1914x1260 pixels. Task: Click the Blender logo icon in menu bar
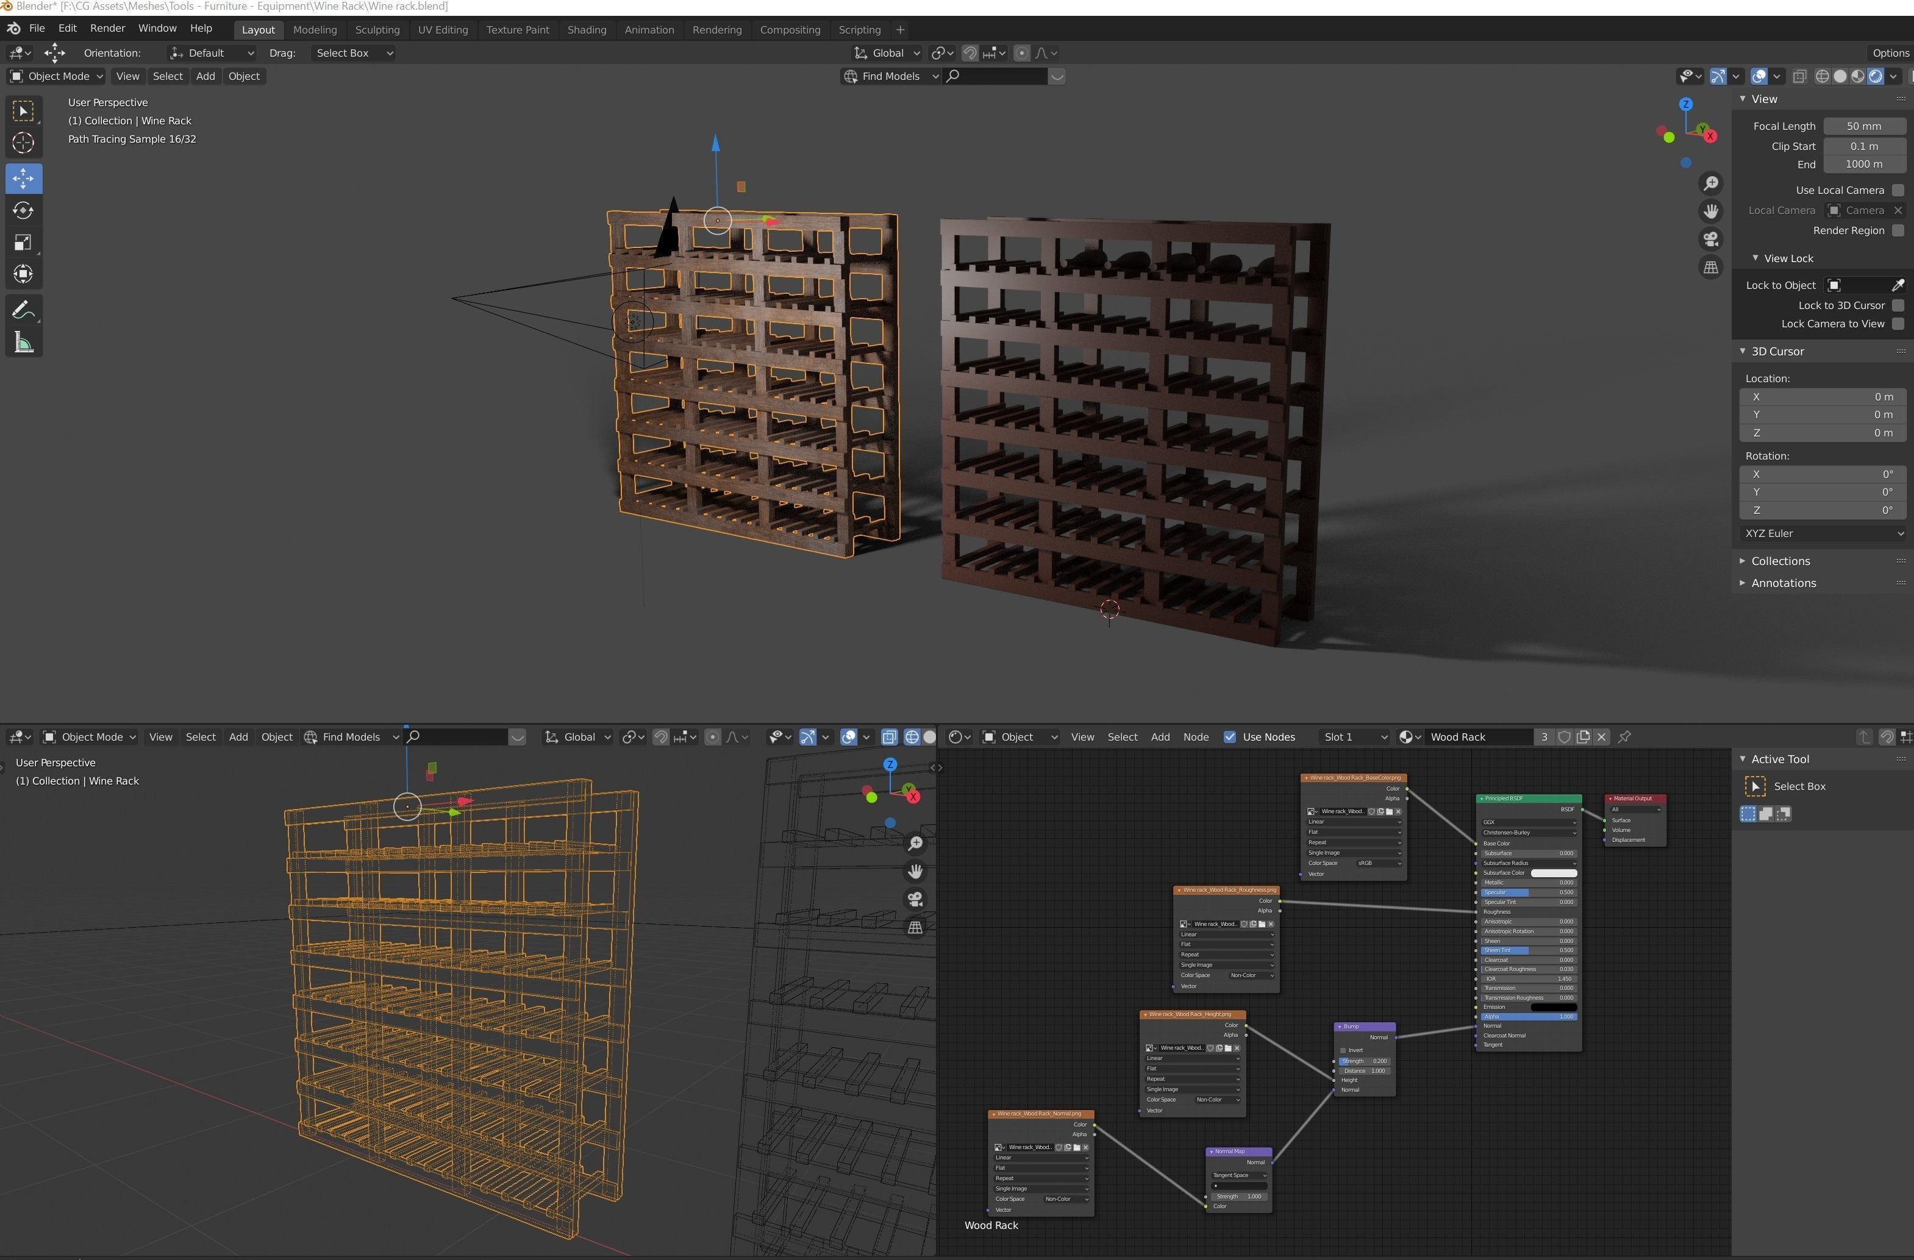(13, 29)
